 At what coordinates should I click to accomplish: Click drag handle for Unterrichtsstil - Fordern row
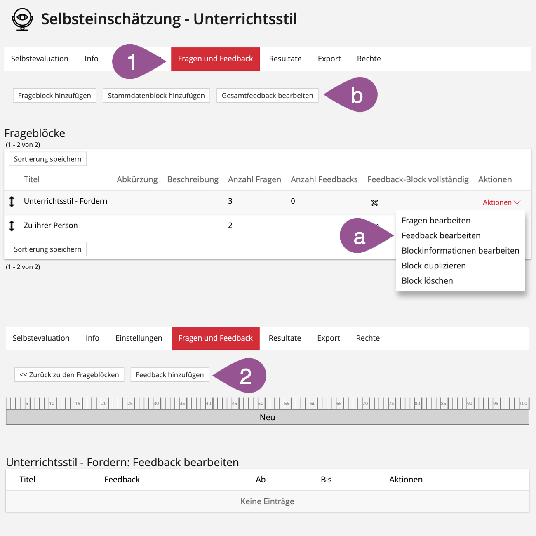(12, 202)
